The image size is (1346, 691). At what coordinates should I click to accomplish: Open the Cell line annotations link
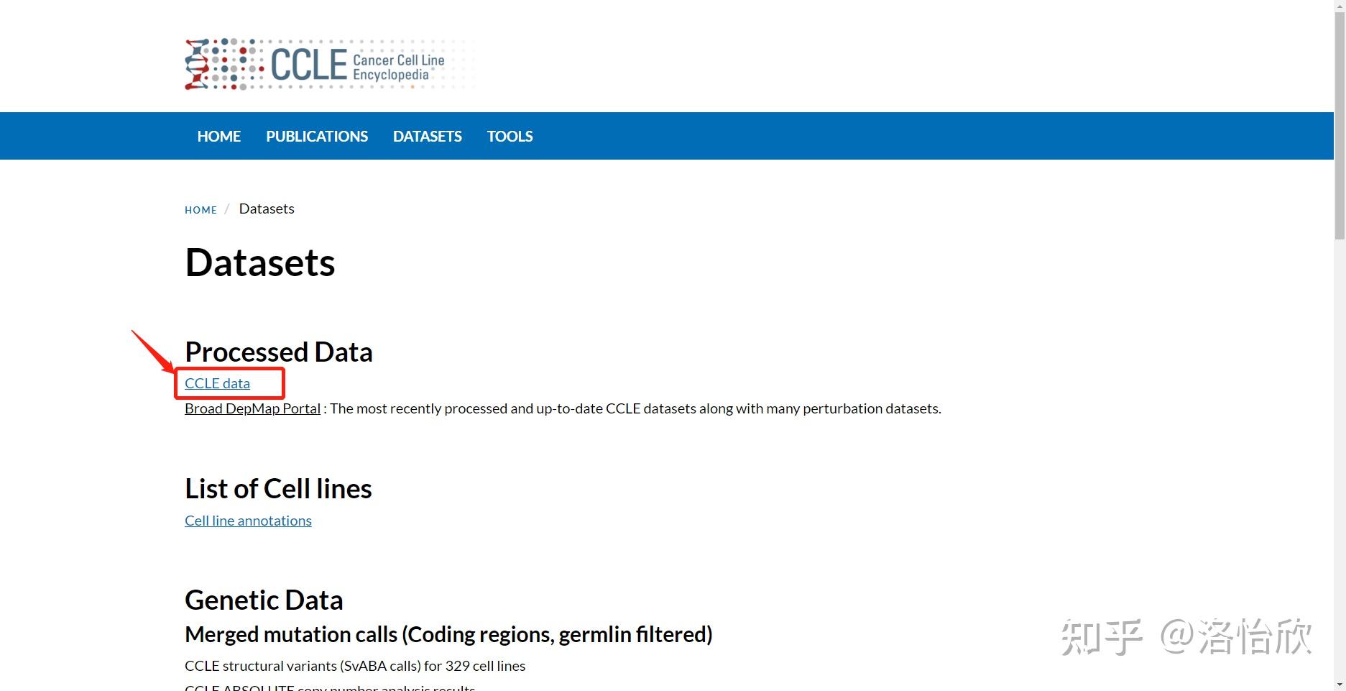click(248, 521)
